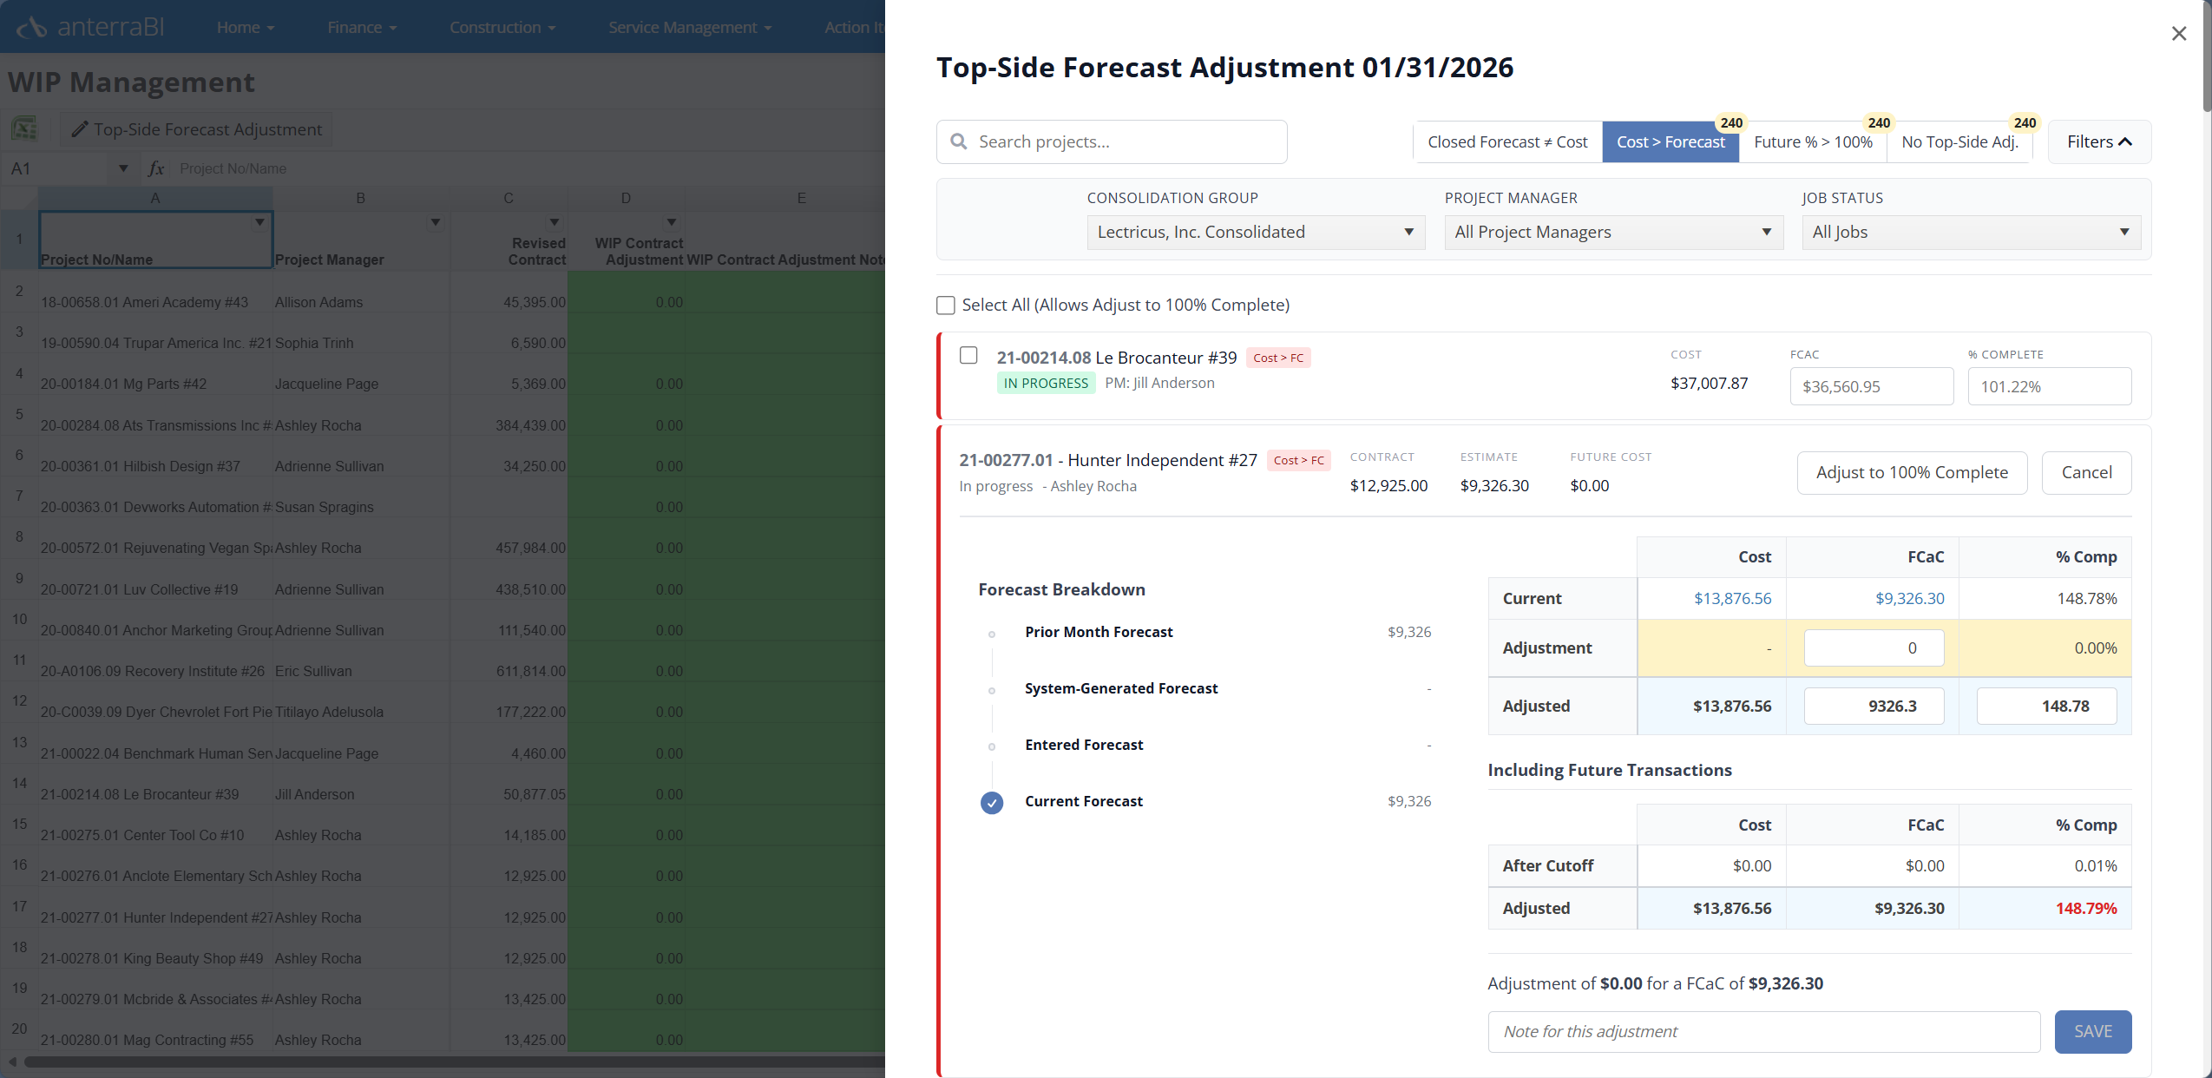Switch to Future % > 100% tab
This screenshot has height=1078, width=2212.
point(1812,141)
